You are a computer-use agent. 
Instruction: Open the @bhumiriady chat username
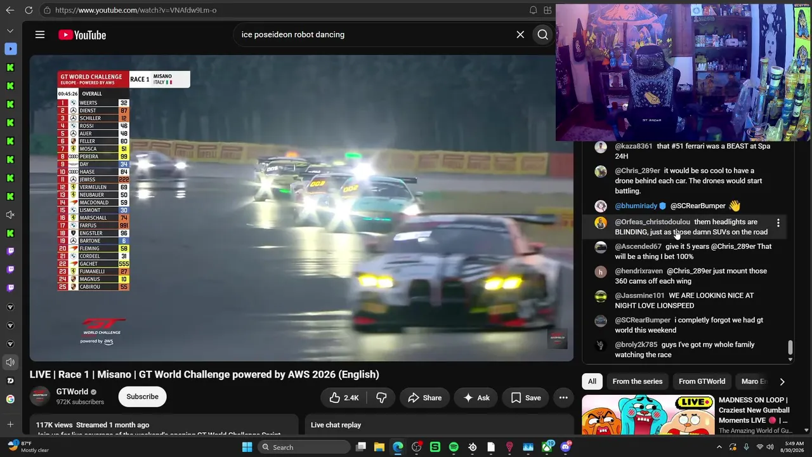click(636, 206)
